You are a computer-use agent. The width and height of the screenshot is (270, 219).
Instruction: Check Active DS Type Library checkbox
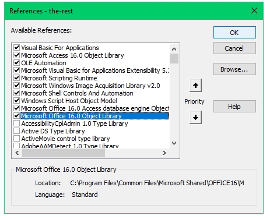click(x=16, y=131)
